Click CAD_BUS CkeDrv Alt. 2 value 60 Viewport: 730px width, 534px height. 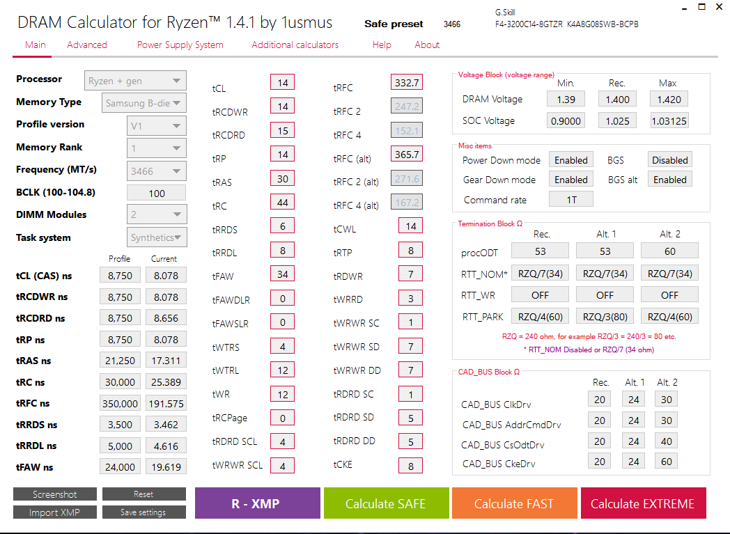point(666,461)
